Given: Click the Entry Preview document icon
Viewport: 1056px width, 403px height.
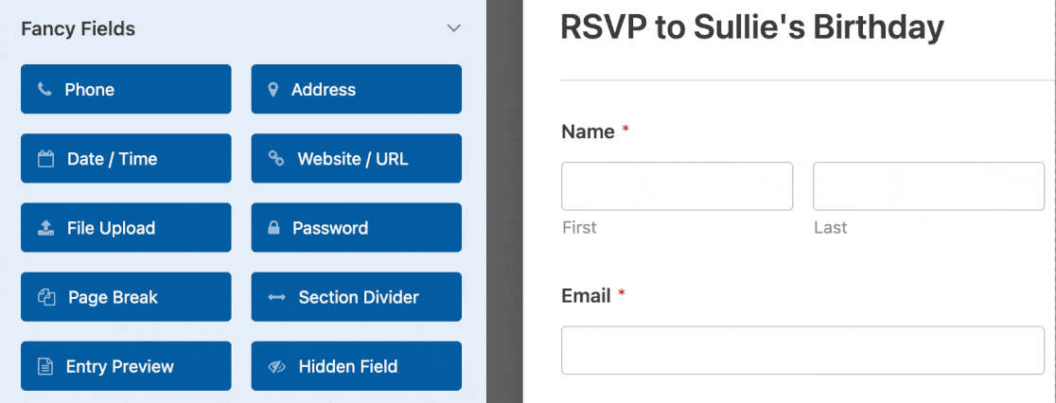Looking at the screenshot, I should [44, 367].
